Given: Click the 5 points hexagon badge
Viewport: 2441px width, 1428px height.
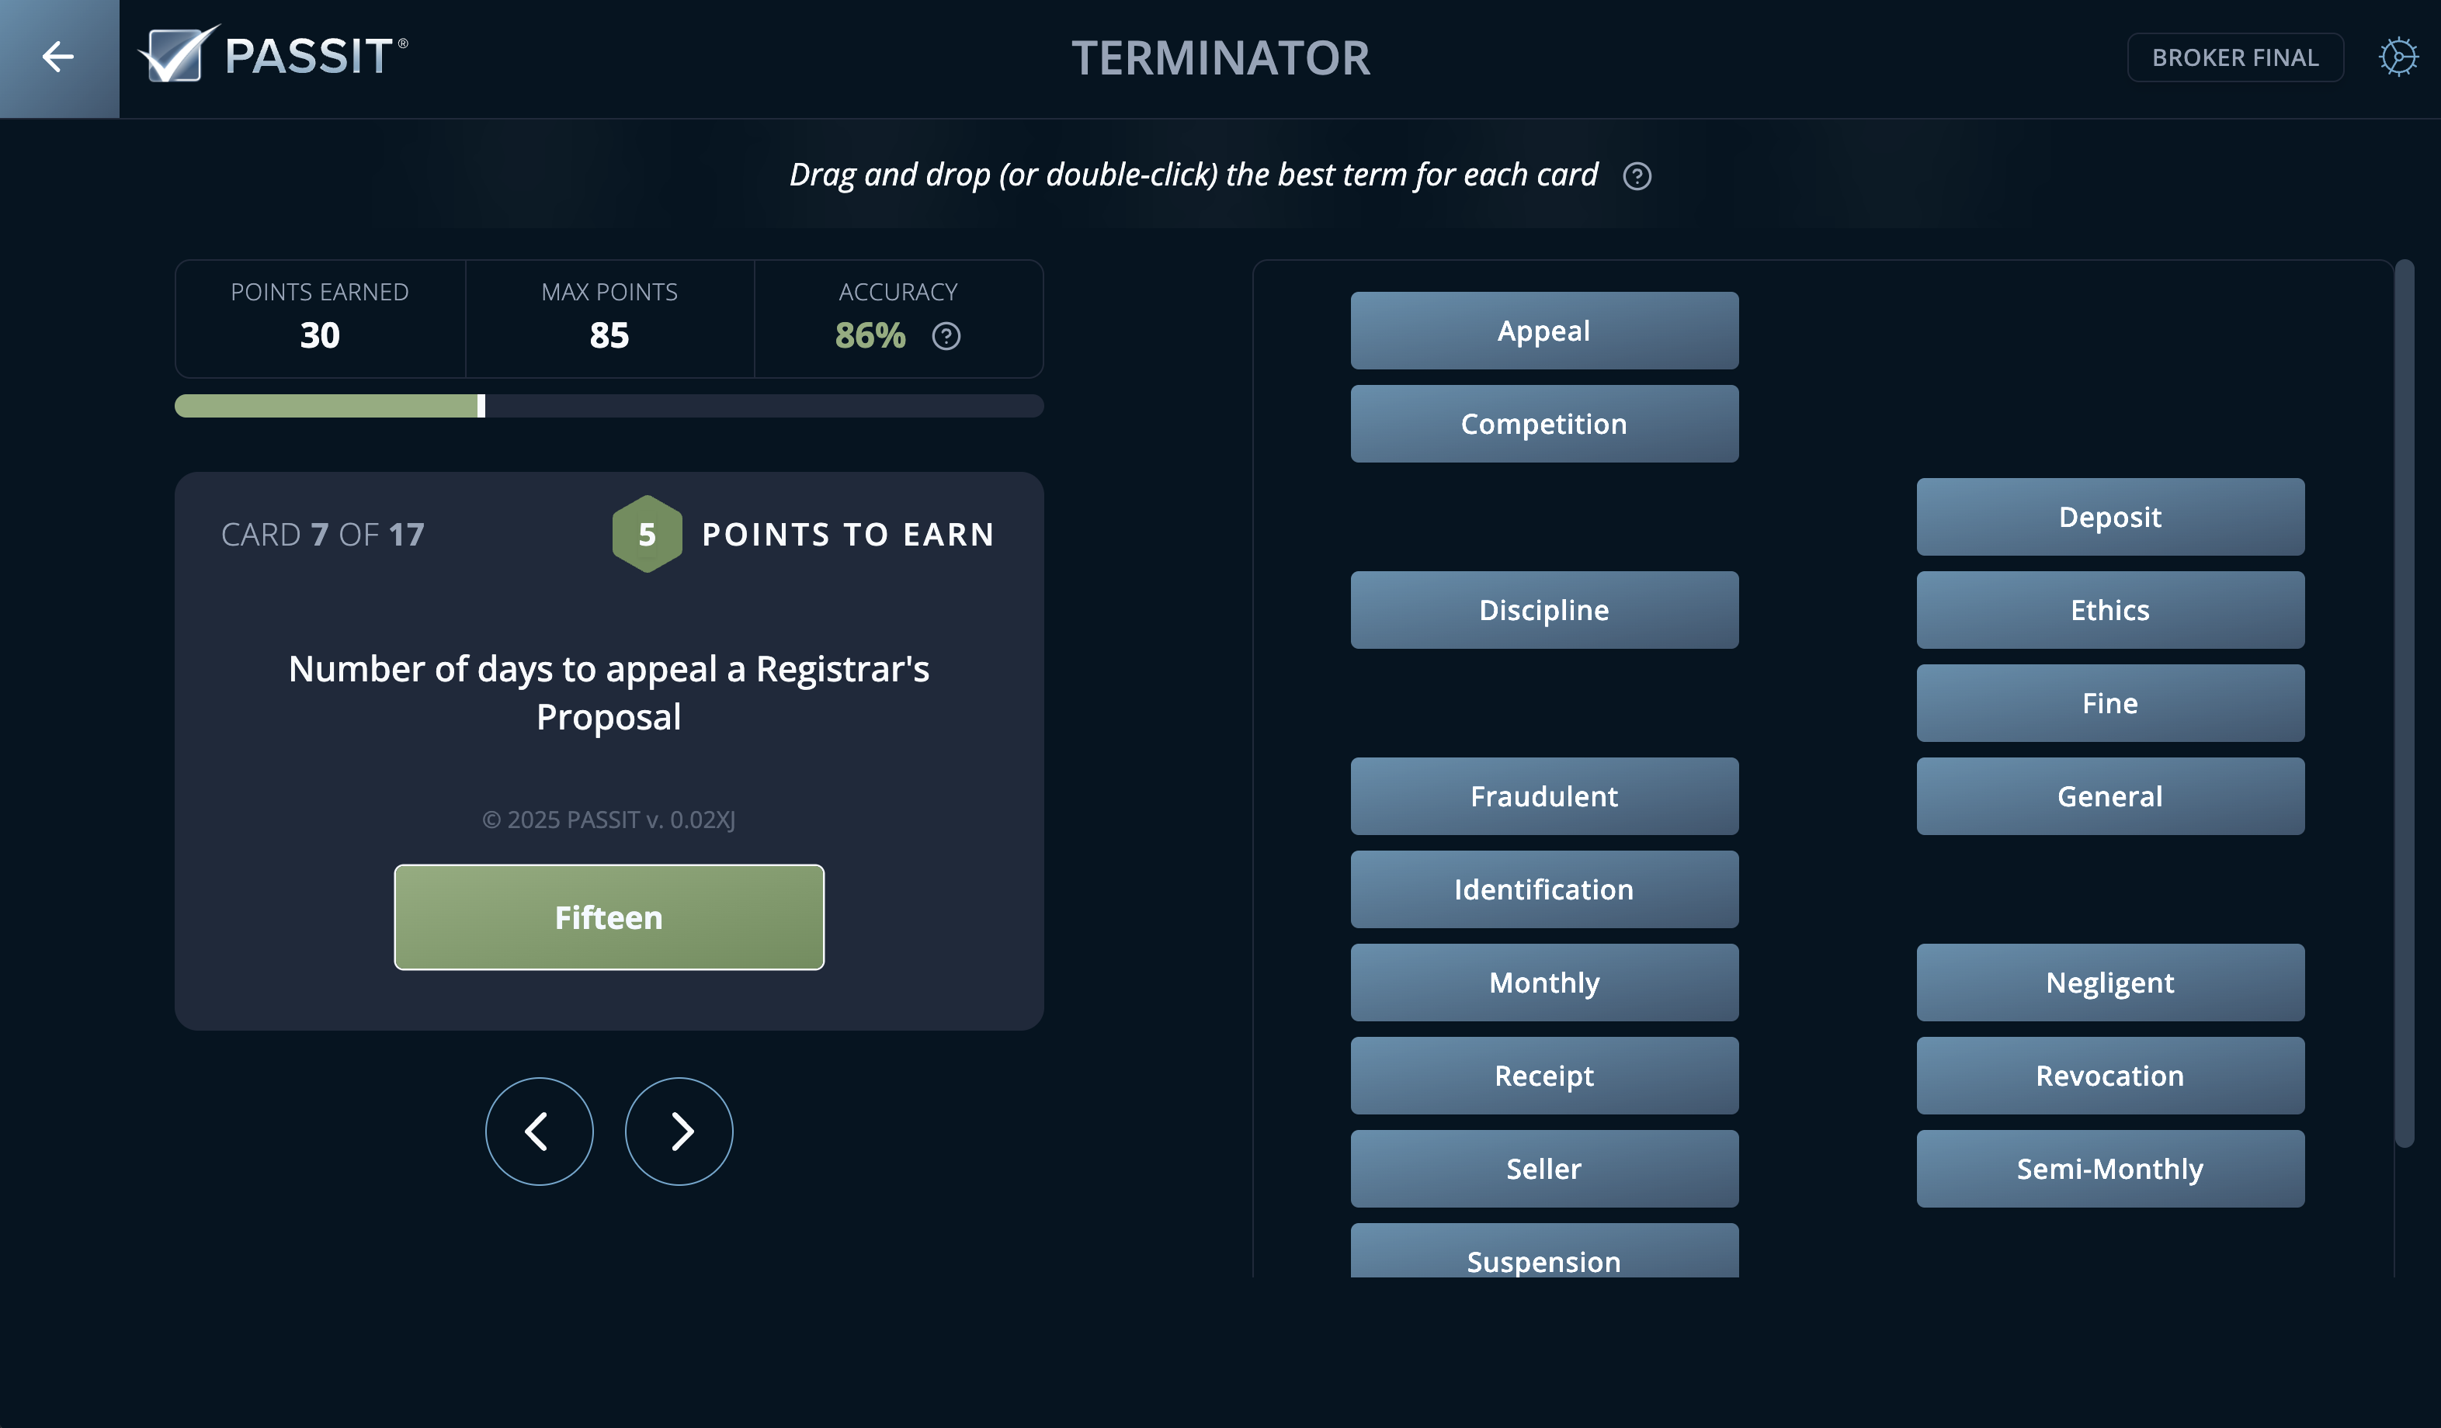Looking at the screenshot, I should [x=647, y=533].
